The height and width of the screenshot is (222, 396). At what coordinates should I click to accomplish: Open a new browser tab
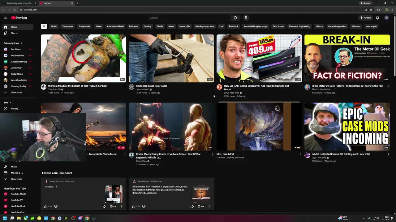[x=78, y=3]
